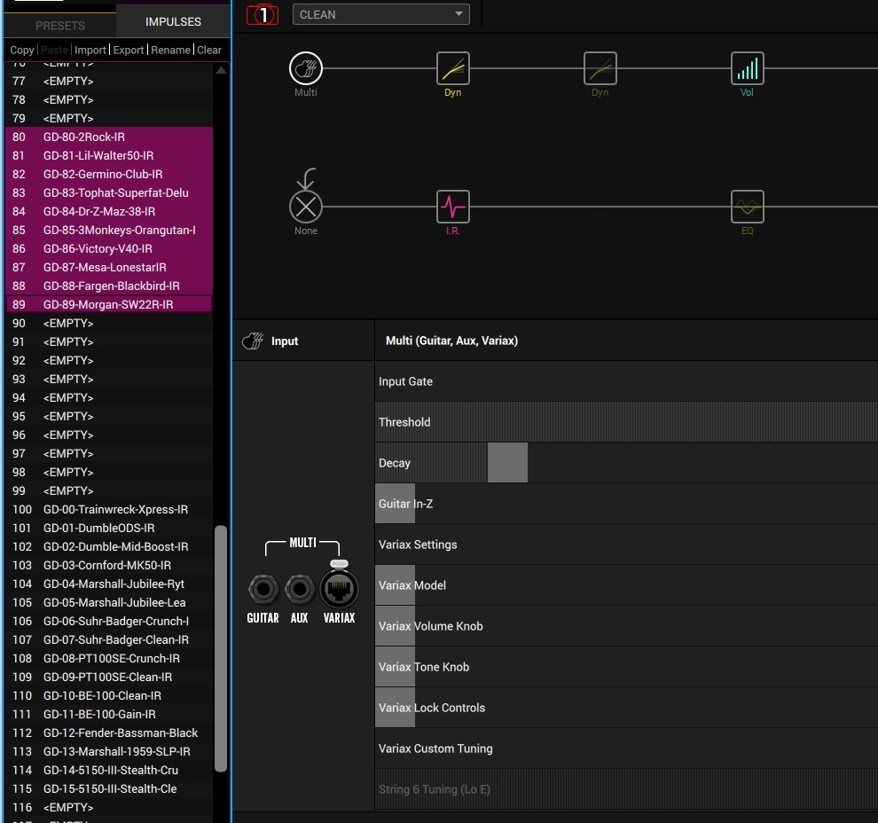Click the VARIAX connector icon
The image size is (878, 823).
tap(339, 588)
